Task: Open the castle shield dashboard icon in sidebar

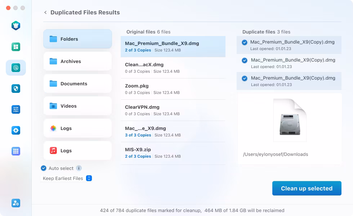Action: pos(16,26)
